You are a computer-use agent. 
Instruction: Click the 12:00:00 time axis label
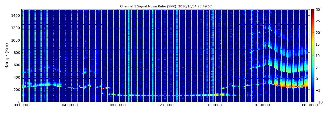point(165,105)
